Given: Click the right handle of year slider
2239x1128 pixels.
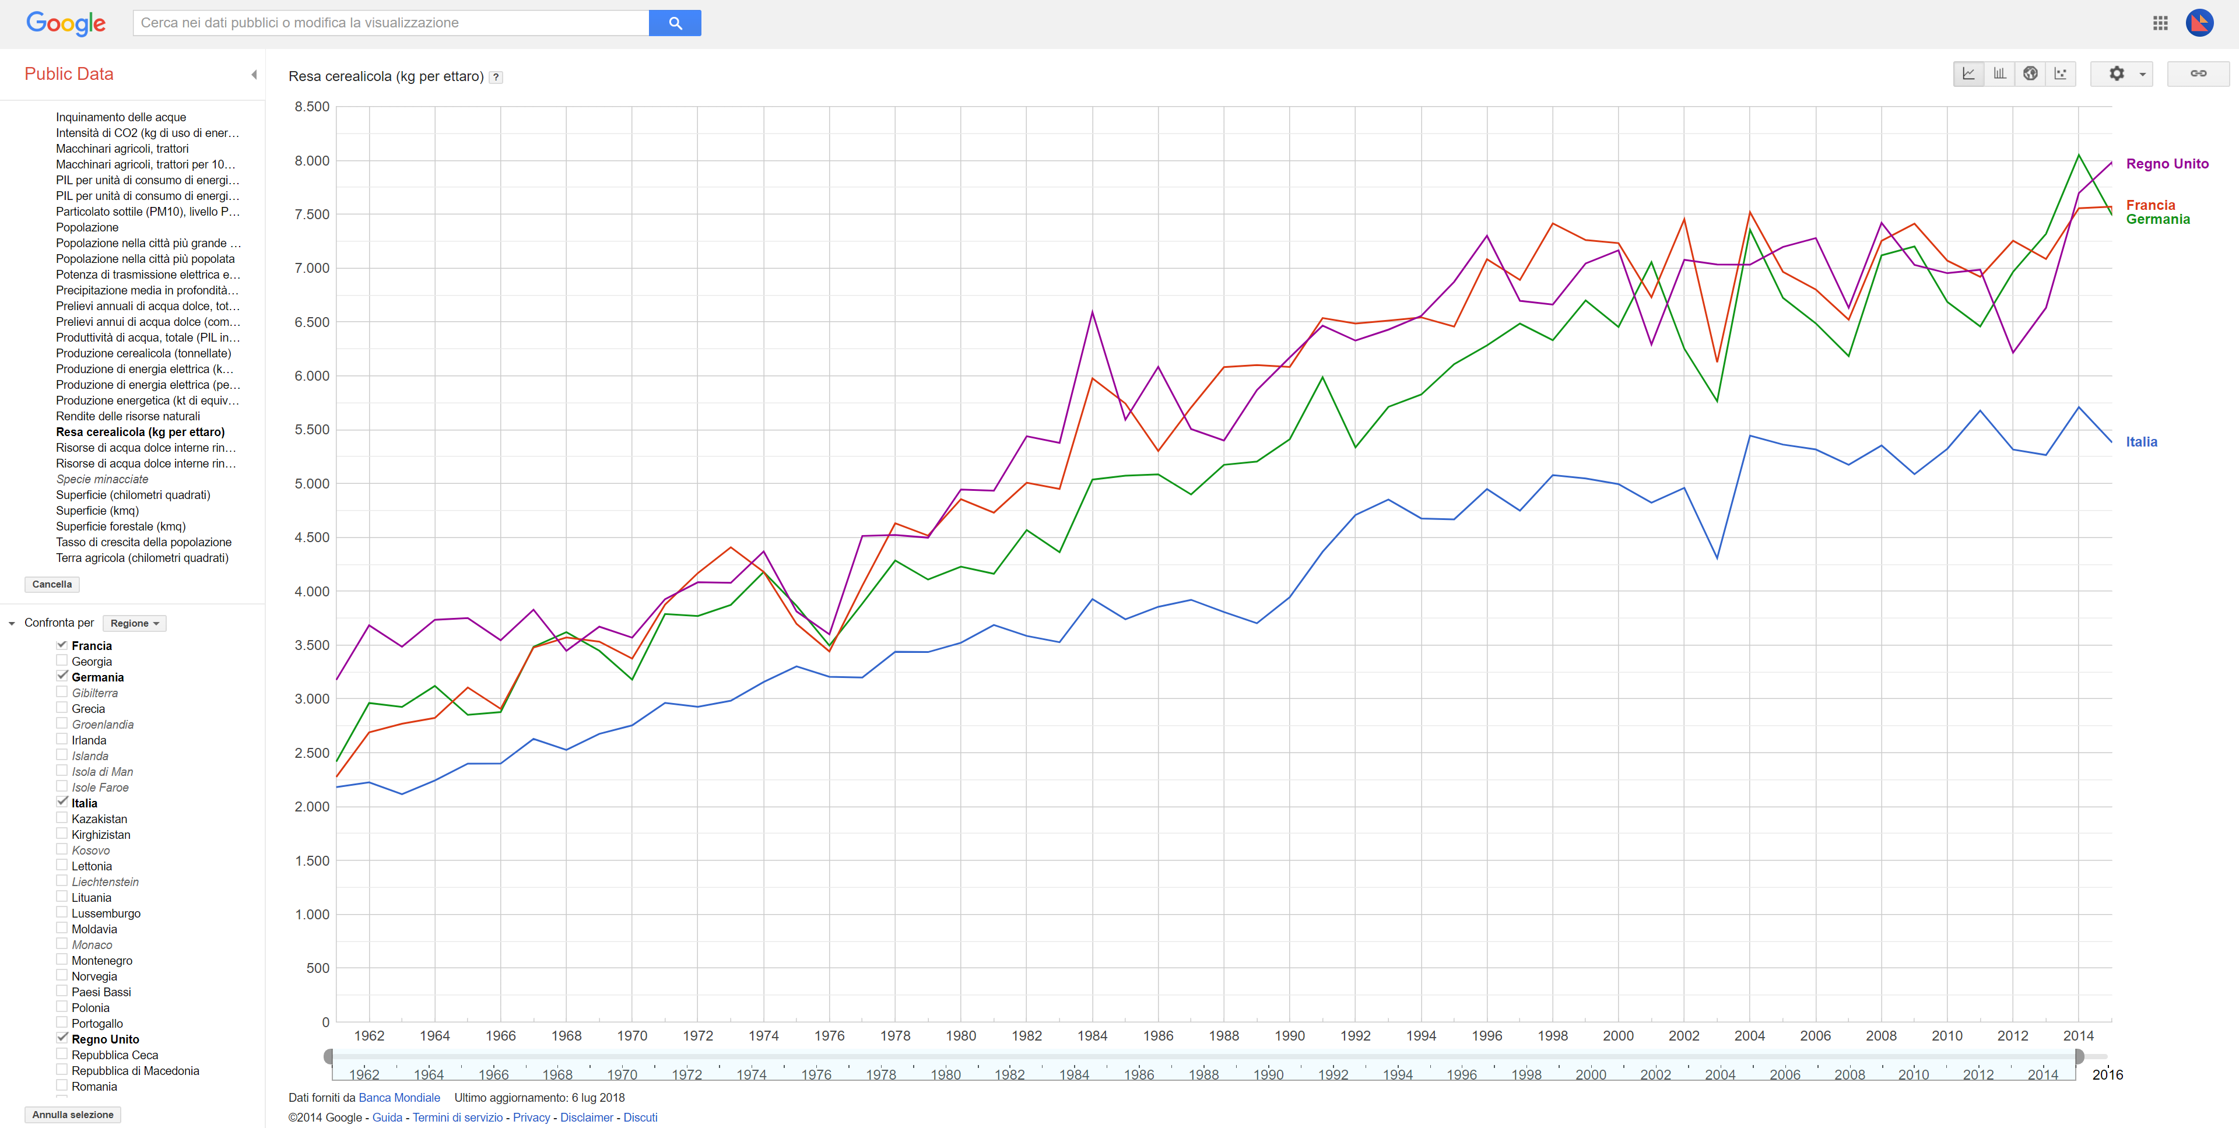Looking at the screenshot, I should (x=2079, y=1057).
